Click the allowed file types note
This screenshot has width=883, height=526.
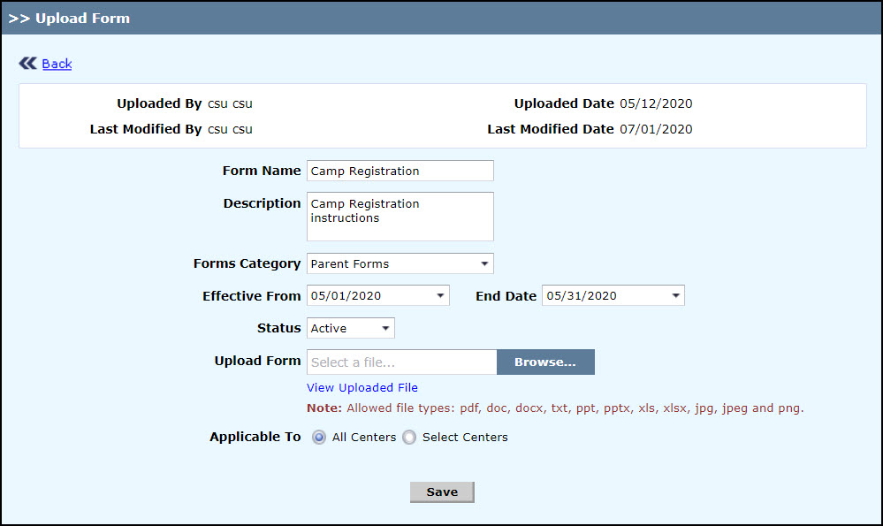tap(554, 408)
